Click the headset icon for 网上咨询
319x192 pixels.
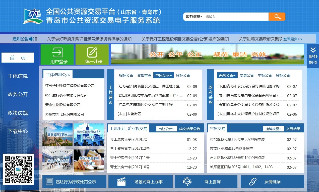click(187, 182)
